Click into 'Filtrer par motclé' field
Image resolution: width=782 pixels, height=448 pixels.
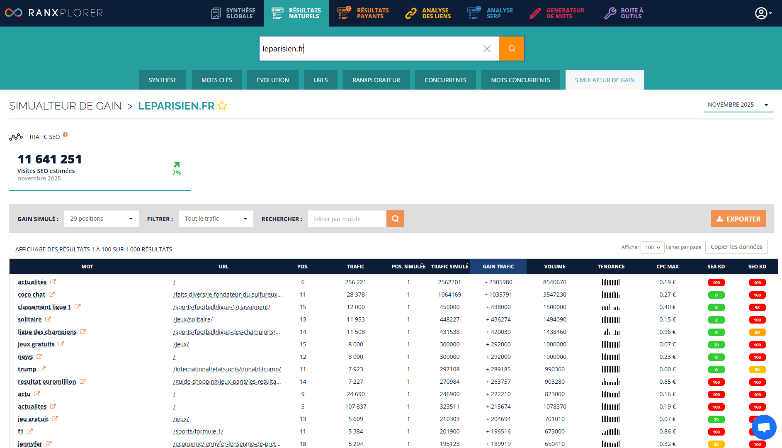(x=347, y=219)
